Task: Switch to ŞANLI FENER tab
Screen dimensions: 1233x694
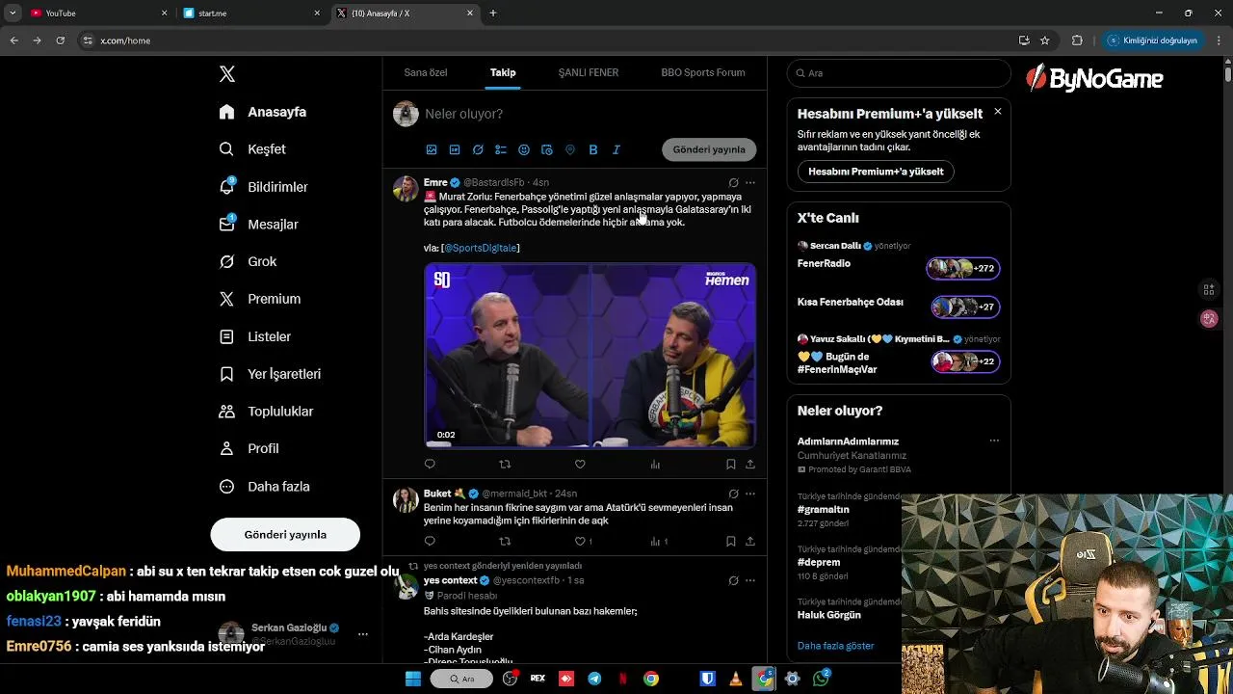Action: pyautogui.click(x=589, y=72)
